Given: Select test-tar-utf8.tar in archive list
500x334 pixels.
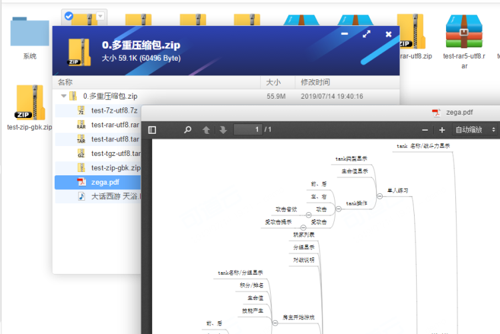Looking at the screenshot, I should tap(115, 139).
